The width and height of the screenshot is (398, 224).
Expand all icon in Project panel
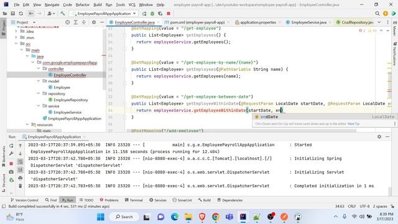click(76, 22)
